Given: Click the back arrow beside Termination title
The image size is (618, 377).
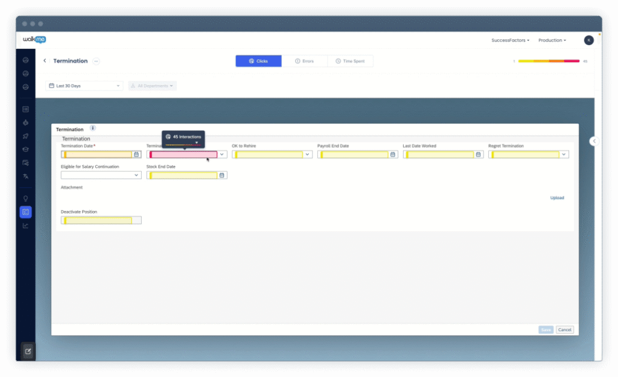Looking at the screenshot, I should tap(45, 61).
